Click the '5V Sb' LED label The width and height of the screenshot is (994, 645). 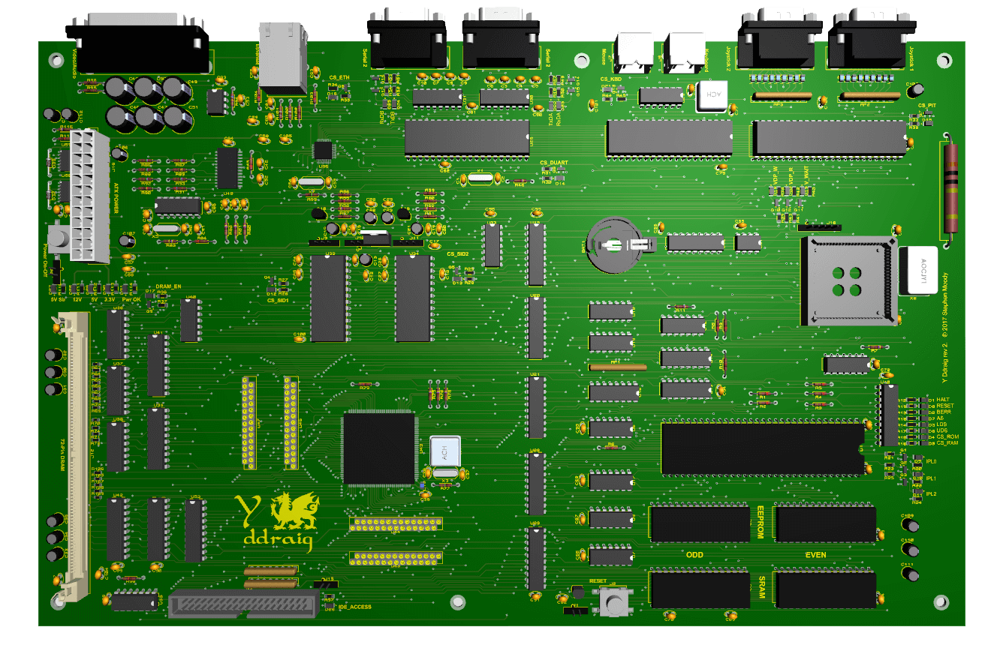pos(57,299)
